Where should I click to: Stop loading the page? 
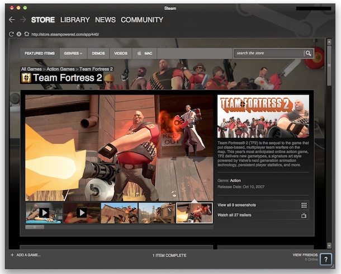coord(19,34)
